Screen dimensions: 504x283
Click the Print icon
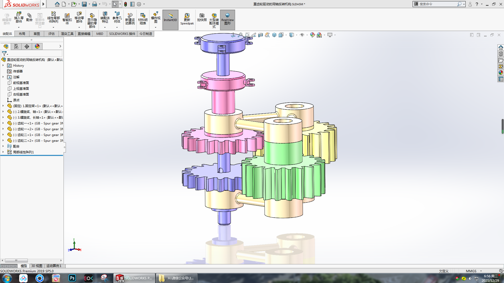(95, 4)
